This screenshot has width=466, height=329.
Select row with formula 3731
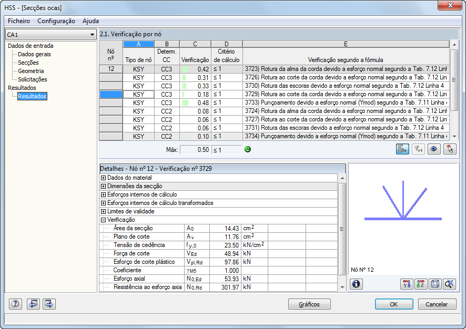[274, 128]
